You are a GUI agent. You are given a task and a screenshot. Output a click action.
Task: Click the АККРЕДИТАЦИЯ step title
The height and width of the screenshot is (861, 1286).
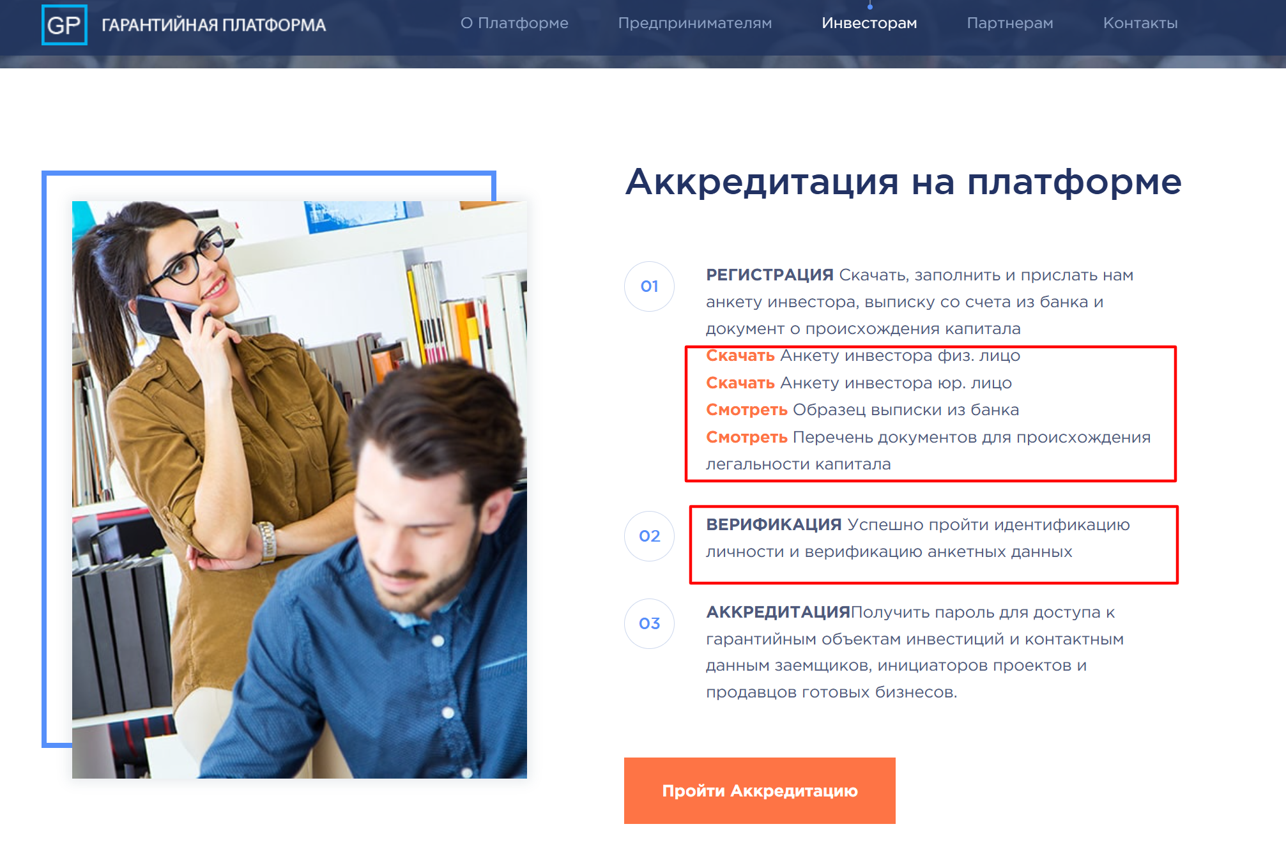click(x=777, y=613)
